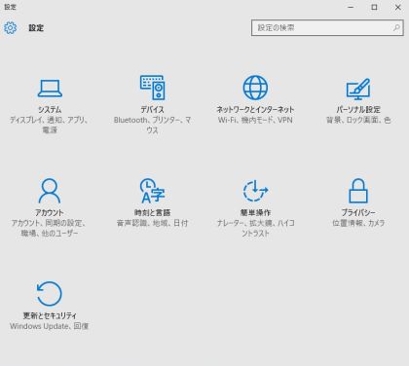Select the Windows Update、回復 description text
The width and height of the screenshot is (409, 366).
click(x=49, y=326)
